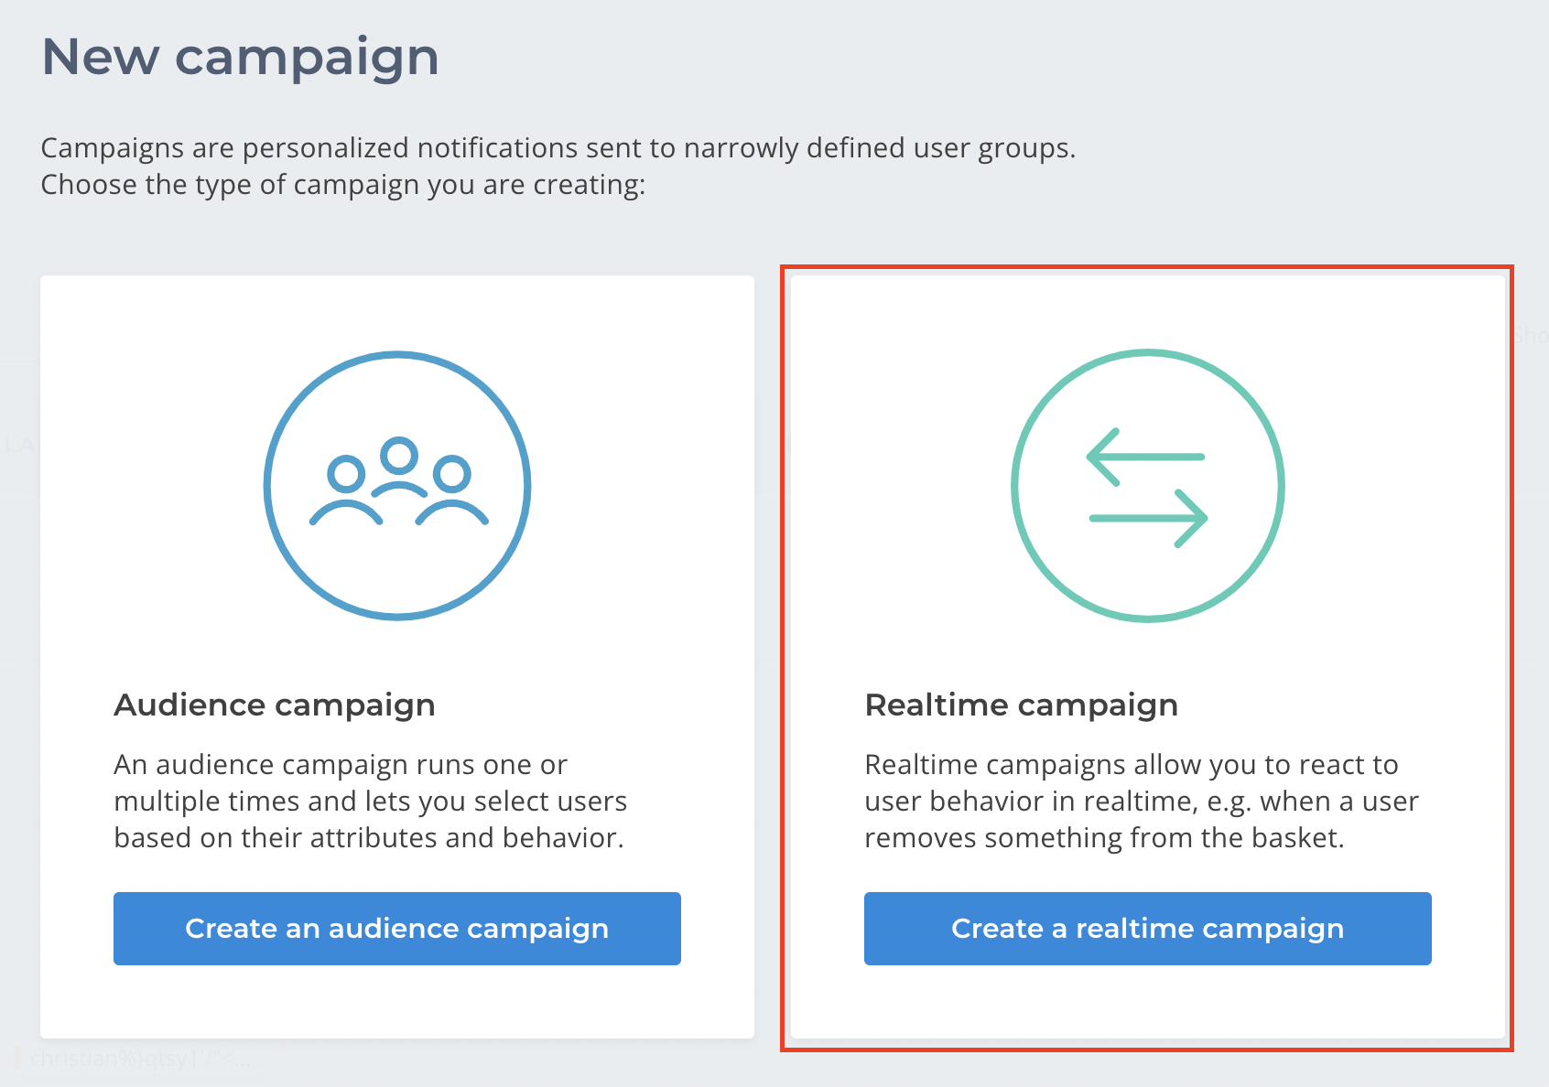The image size is (1549, 1087).
Task: Click the faded 'Sho' text at right edge
Action: tap(1530, 336)
